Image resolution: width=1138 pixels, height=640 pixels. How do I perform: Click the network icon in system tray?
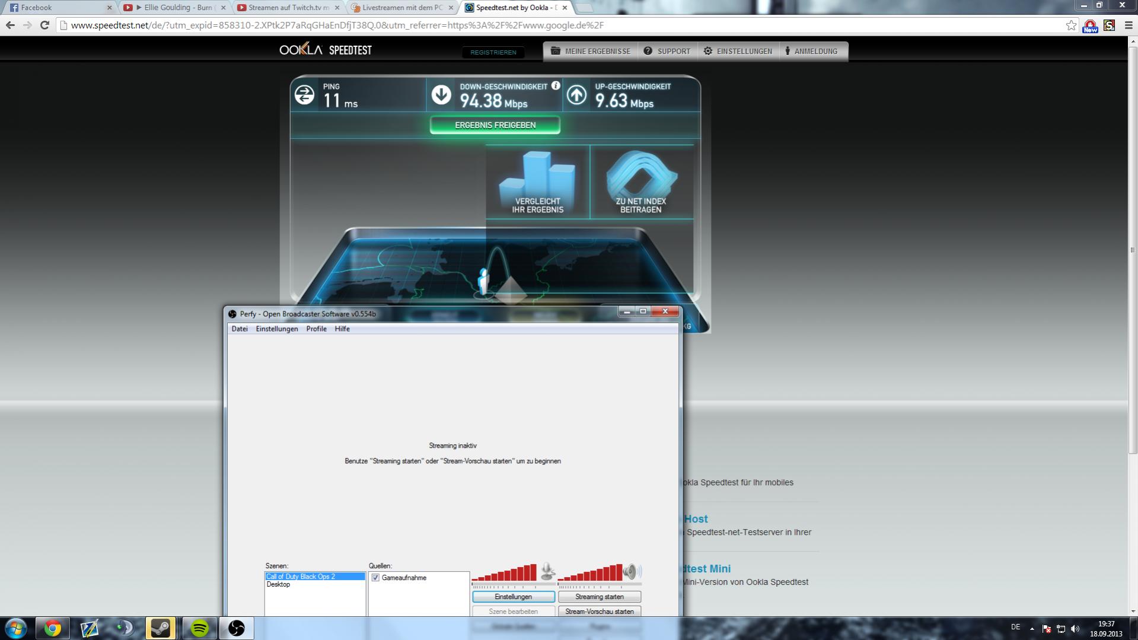(1061, 629)
